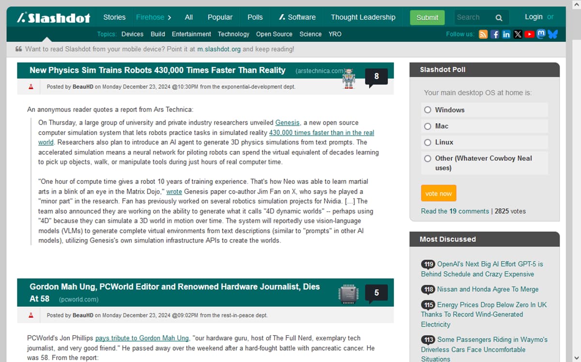581x362 pixels.
Task: Click the scrollbar up arrow
Action: (577, 4)
